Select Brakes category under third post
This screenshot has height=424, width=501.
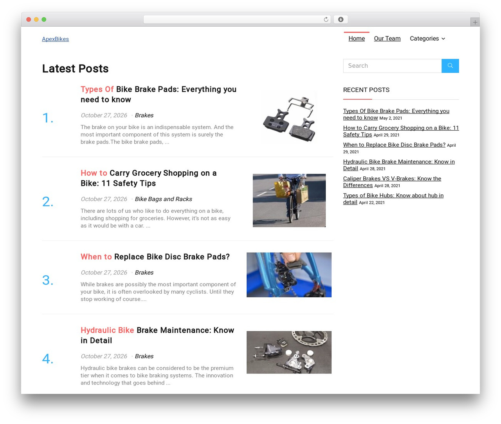pyautogui.click(x=144, y=273)
